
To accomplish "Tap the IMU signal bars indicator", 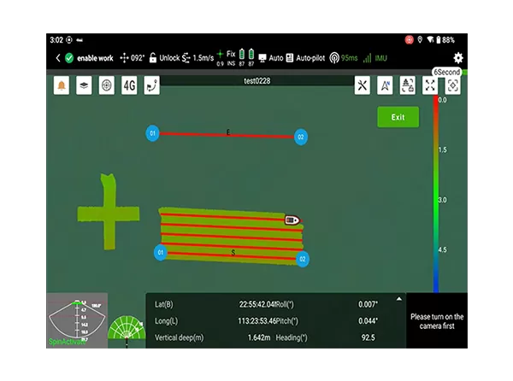I will (x=375, y=58).
